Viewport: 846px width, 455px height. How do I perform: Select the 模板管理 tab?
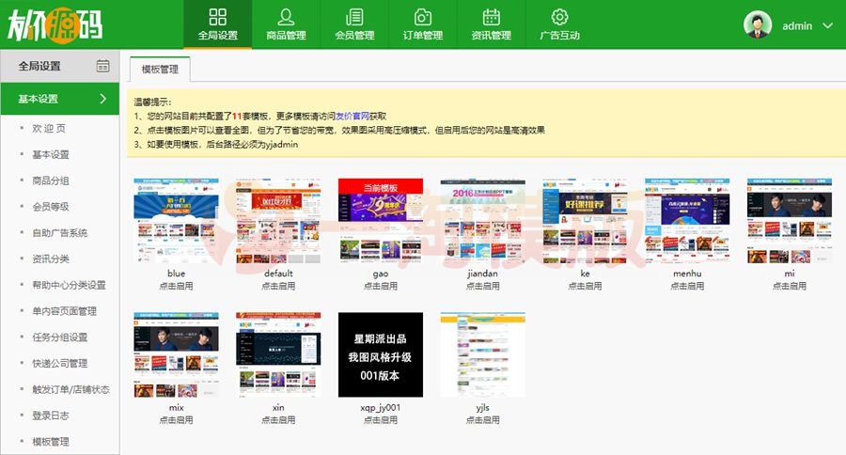pos(160,69)
